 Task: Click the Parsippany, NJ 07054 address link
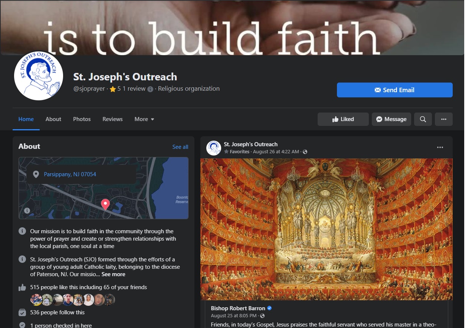click(x=70, y=174)
